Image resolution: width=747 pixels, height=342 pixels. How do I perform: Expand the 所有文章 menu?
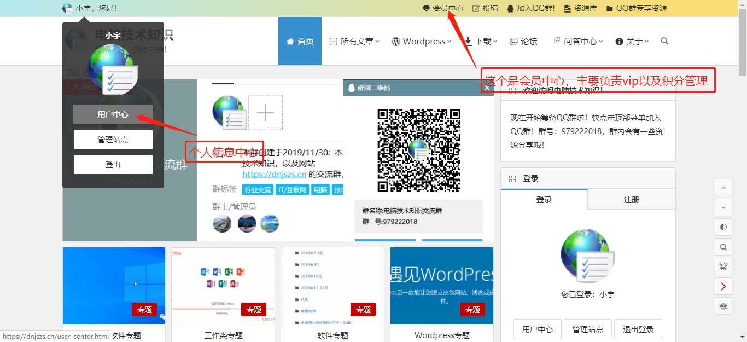(x=354, y=41)
